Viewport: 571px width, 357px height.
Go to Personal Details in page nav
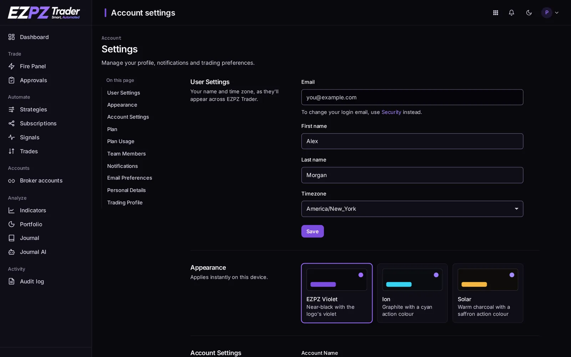(x=126, y=190)
